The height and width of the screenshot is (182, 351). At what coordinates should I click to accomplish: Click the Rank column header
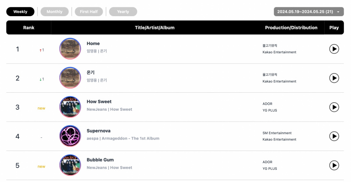29,28
